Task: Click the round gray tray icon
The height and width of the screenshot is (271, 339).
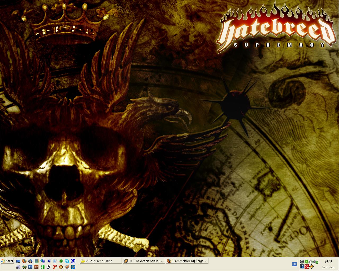Action: tap(302, 261)
